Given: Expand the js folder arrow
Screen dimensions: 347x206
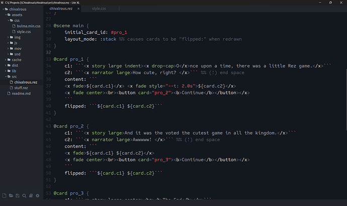Looking at the screenshot, I should (x=8, y=43).
